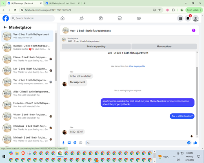Open the browser extensions puzzle icon

(x=173, y=10)
